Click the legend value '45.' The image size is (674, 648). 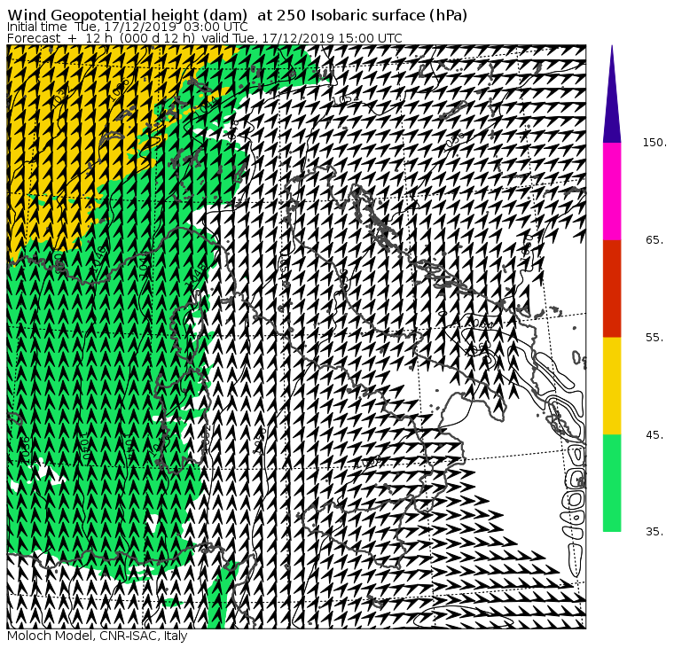[x=654, y=435]
